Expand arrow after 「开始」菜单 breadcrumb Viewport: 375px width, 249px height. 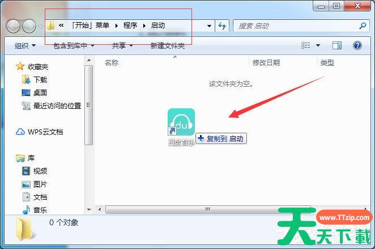[x=117, y=26]
